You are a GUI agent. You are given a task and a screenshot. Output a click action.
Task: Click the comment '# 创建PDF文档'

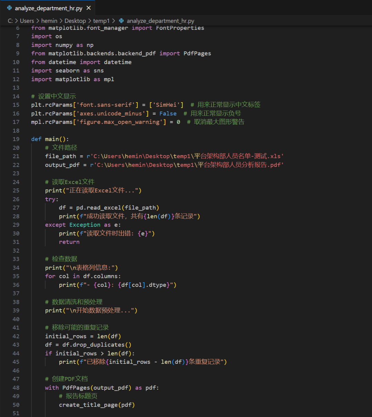[x=66, y=379]
